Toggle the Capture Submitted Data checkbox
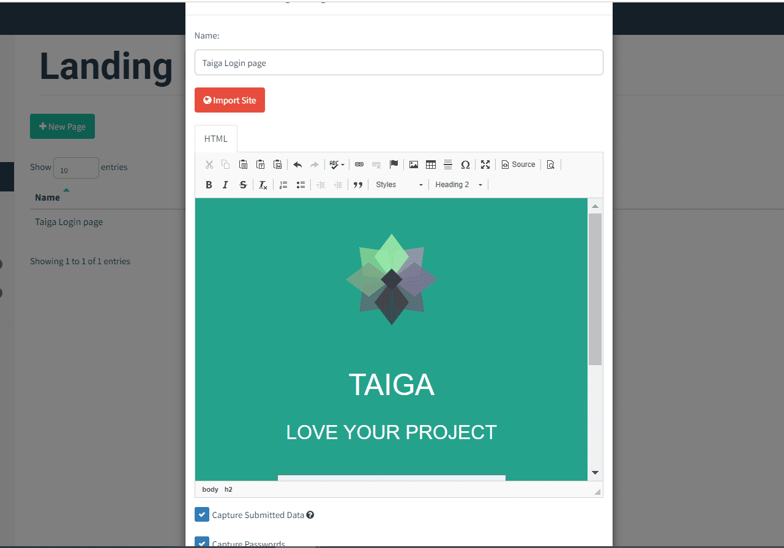Viewport: 784px width, 548px height. [202, 514]
